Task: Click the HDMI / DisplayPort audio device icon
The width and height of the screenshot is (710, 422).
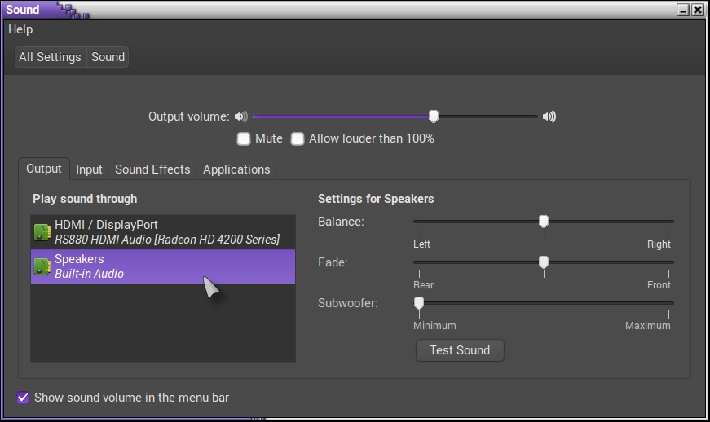Action: (x=42, y=232)
